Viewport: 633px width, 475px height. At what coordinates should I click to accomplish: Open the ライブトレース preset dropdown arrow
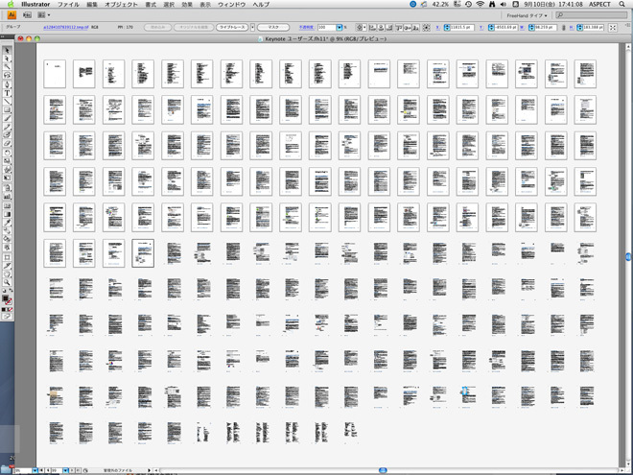tap(252, 27)
